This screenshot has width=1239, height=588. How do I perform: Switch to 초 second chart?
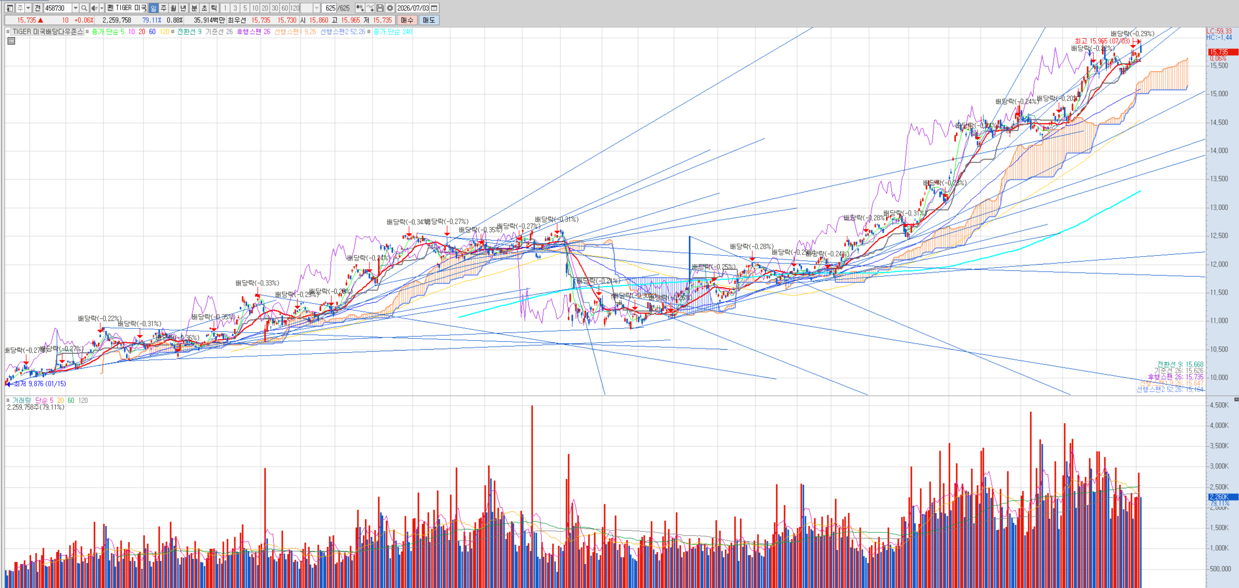[x=204, y=8]
